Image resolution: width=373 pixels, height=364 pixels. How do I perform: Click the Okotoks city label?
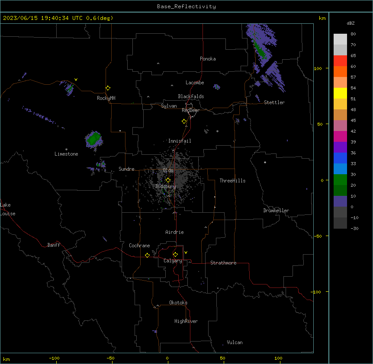178,303
